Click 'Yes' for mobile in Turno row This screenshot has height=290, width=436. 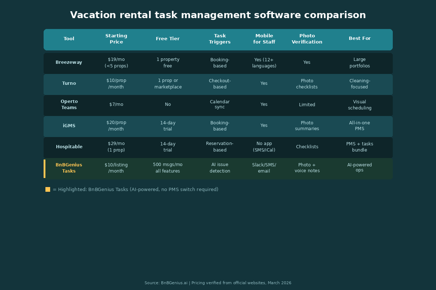(264, 83)
